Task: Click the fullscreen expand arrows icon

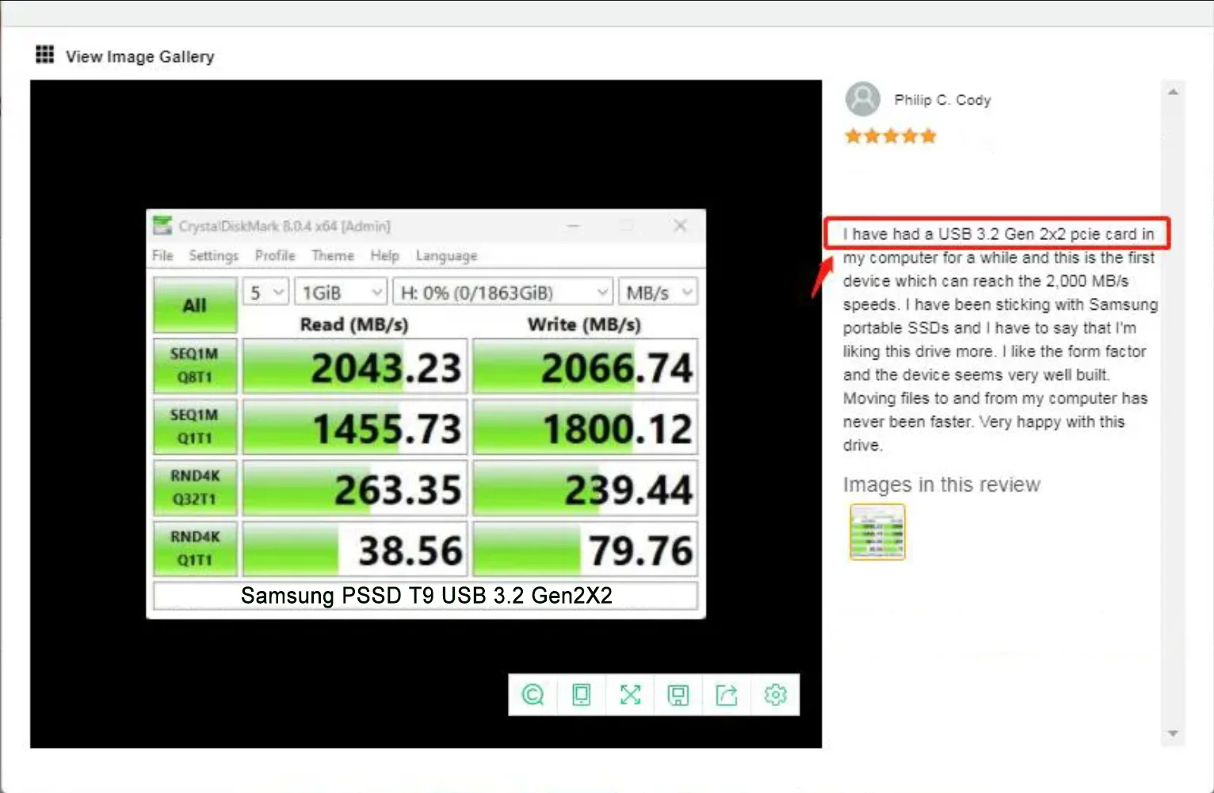Action: [x=630, y=695]
